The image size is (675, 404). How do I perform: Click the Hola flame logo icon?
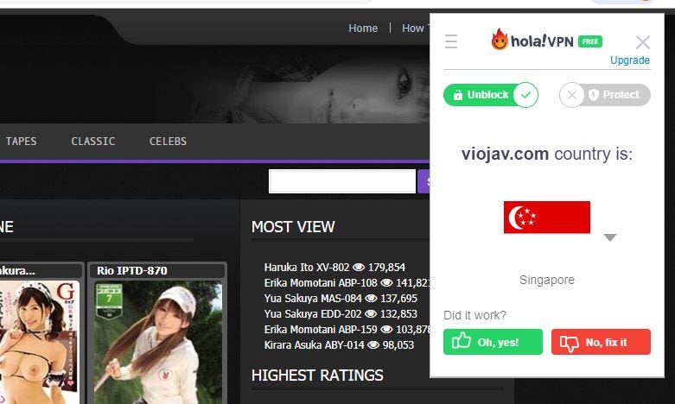point(500,40)
